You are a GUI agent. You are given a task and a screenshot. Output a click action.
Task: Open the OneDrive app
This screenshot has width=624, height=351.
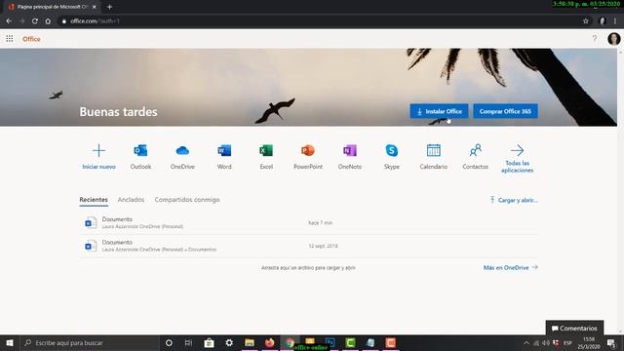click(x=182, y=156)
